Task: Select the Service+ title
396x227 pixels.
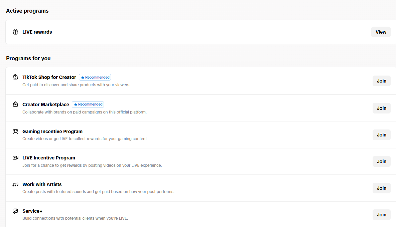Action: [x=32, y=211]
